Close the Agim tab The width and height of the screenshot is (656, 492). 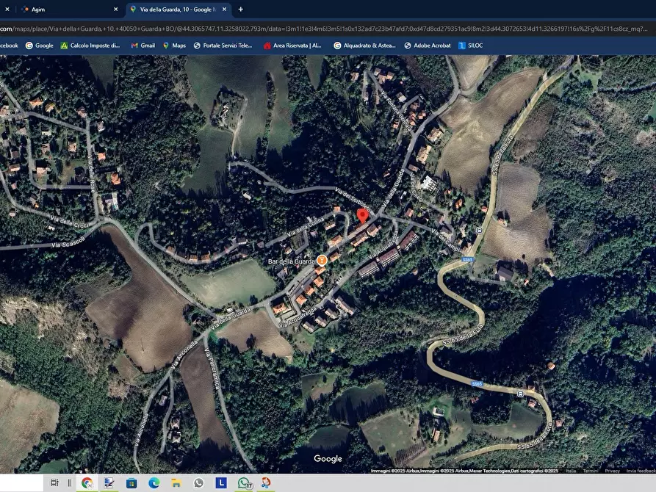pyautogui.click(x=115, y=10)
